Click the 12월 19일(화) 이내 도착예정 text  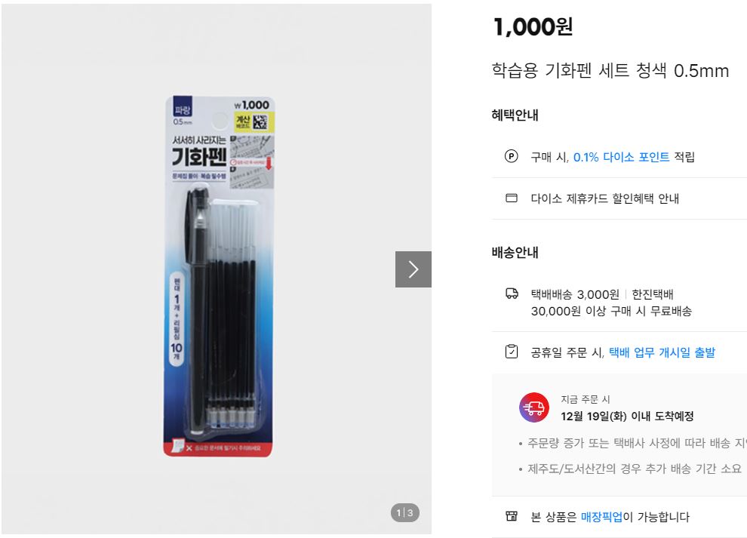click(627, 416)
